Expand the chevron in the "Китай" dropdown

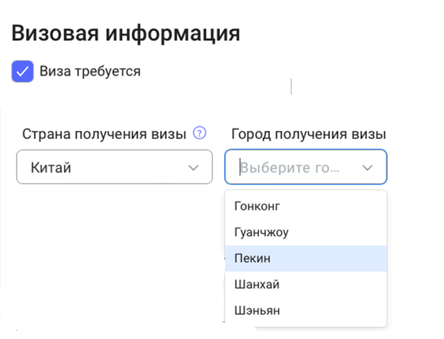coord(193,168)
